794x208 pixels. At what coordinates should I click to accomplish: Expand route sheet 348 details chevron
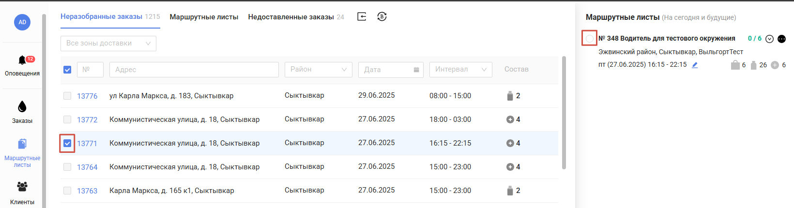(769, 39)
